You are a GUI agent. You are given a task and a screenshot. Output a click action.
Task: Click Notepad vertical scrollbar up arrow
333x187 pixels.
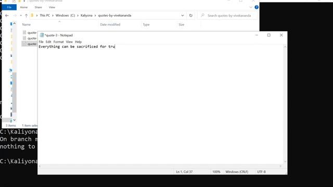pos(285,47)
